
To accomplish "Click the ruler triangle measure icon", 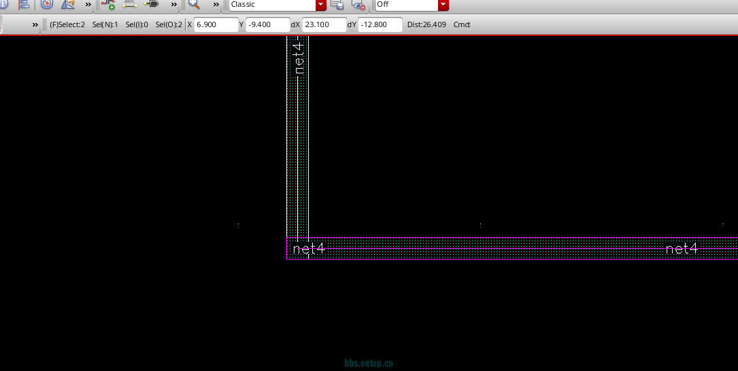I will pyautogui.click(x=68, y=4).
